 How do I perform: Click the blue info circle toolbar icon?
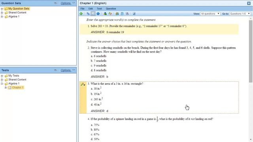click(98, 14)
